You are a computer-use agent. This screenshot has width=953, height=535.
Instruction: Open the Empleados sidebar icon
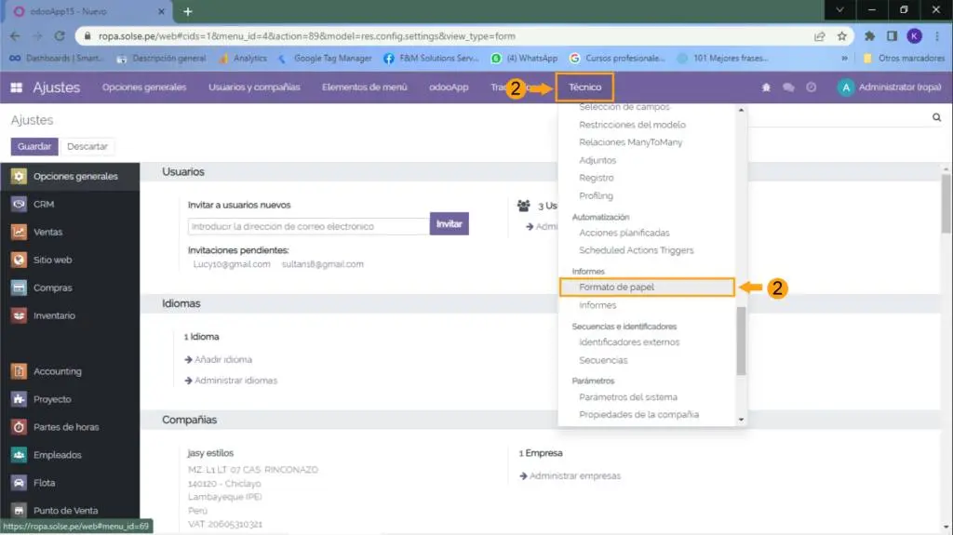19,455
